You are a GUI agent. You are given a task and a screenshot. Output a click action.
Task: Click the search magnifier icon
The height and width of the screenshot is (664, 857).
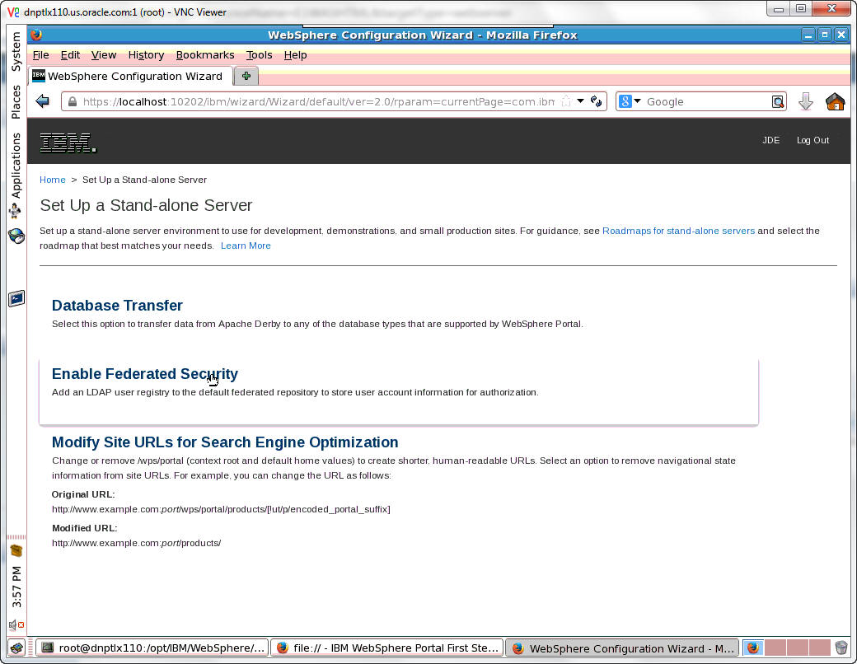pos(777,101)
